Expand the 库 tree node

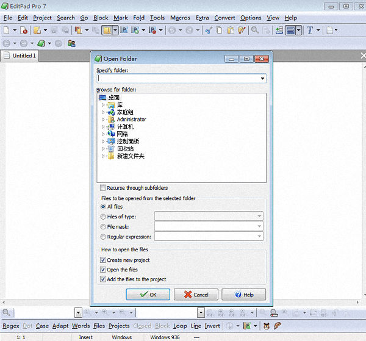tap(103, 105)
